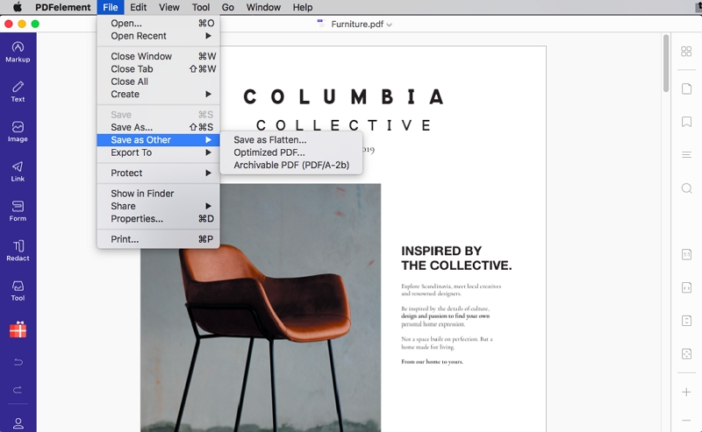702x432 pixels.
Task: Open the Form tool in sidebar
Action: 18,211
